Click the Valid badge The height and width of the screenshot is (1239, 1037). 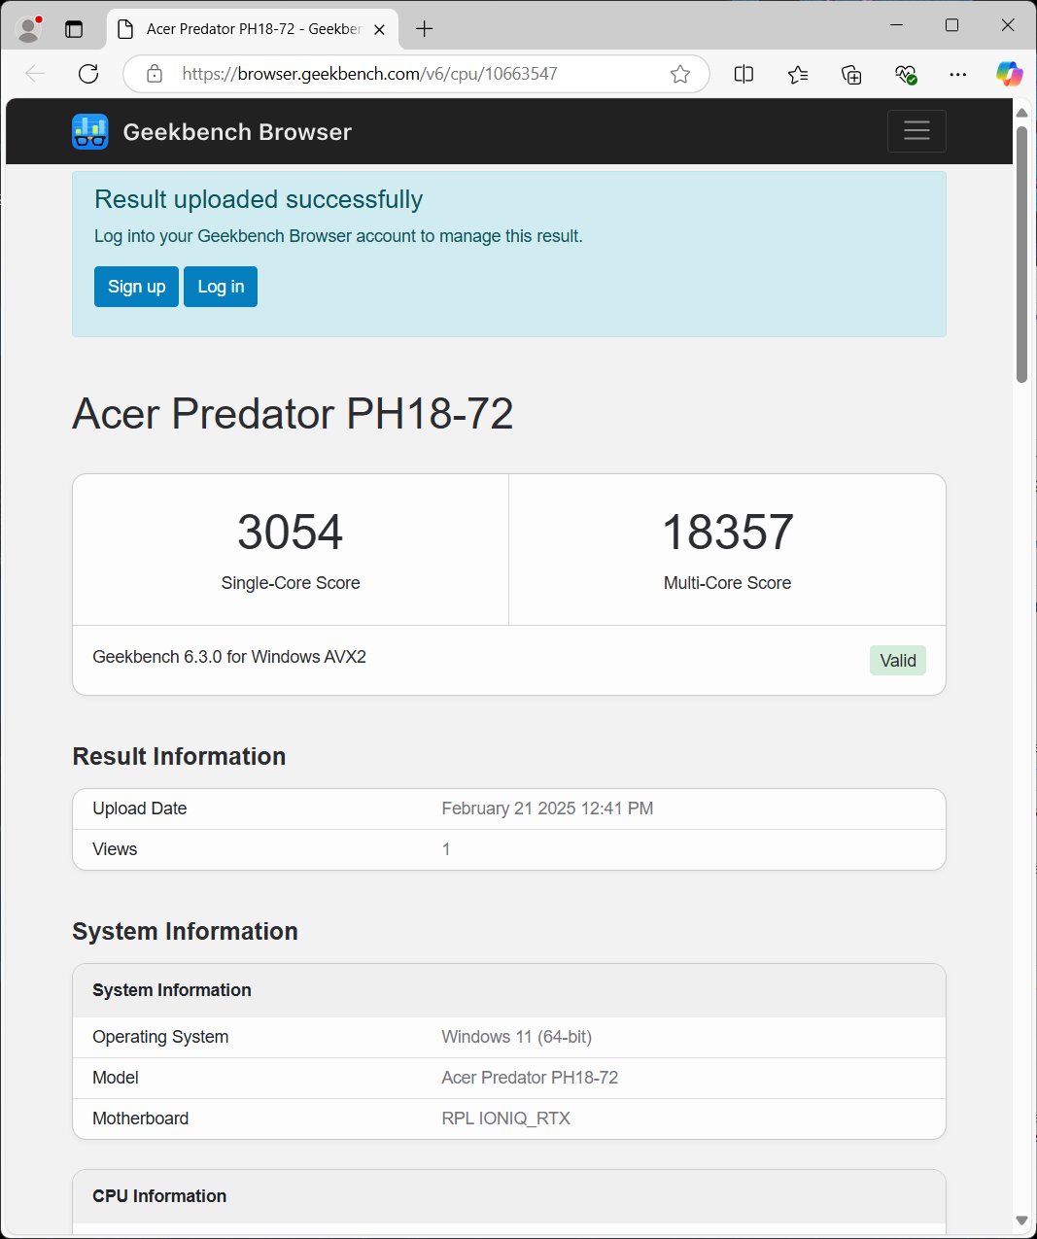click(x=898, y=661)
